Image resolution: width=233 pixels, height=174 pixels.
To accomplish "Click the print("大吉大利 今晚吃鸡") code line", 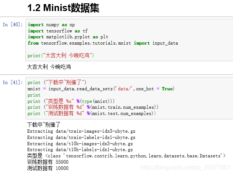I will [x=61, y=56].
